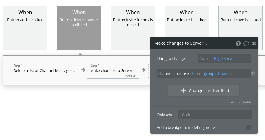
Task: Delete the channels remove field with trash icon
Action: (x=253, y=74)
